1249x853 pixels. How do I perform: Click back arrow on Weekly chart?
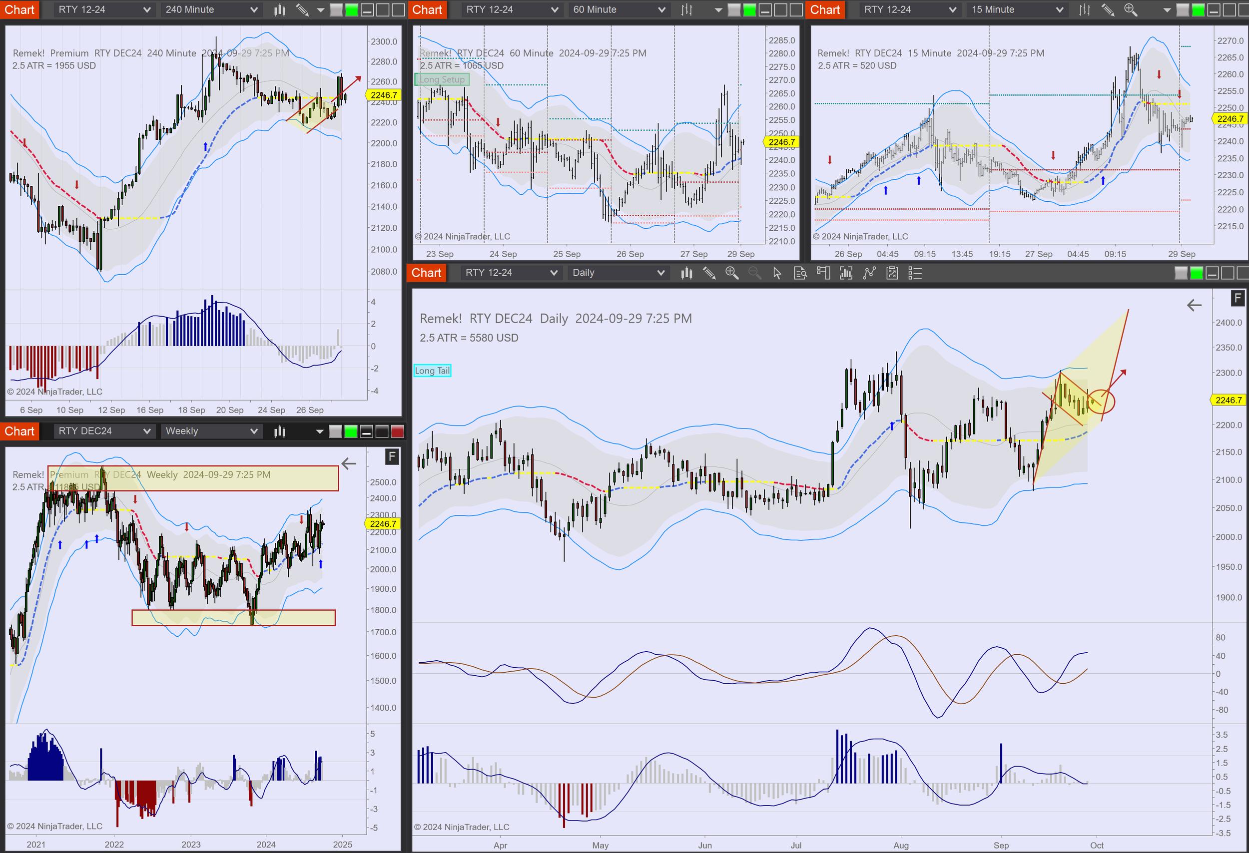349,463
